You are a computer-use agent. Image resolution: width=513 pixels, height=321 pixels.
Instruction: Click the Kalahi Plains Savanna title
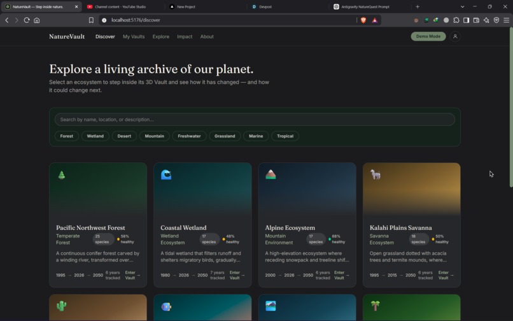400,227
